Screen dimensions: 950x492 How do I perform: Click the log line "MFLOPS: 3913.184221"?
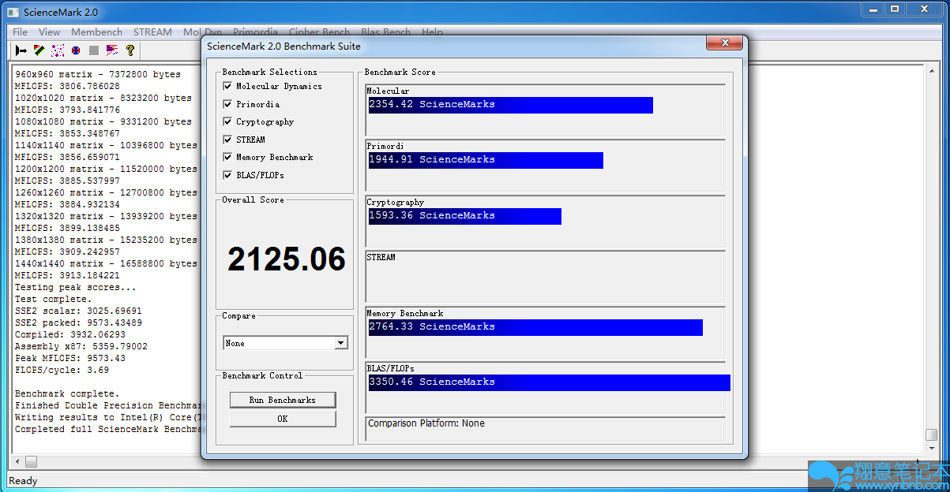coord(67,275)
